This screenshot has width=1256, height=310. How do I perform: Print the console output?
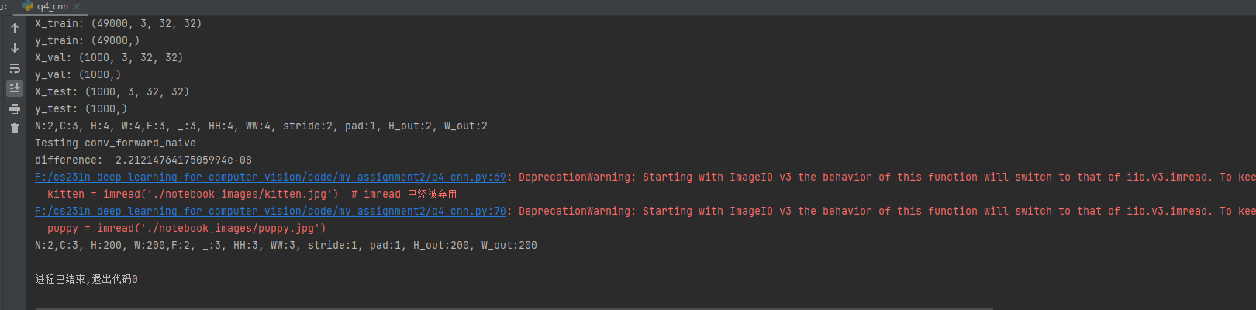coord(15,108)
